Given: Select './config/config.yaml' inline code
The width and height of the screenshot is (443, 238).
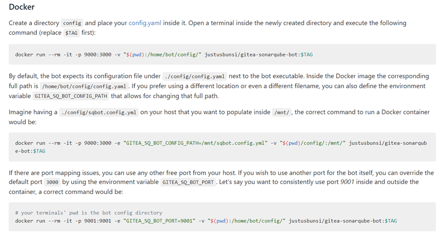Looking at the screenshot, I should click(x=194, y=76).
